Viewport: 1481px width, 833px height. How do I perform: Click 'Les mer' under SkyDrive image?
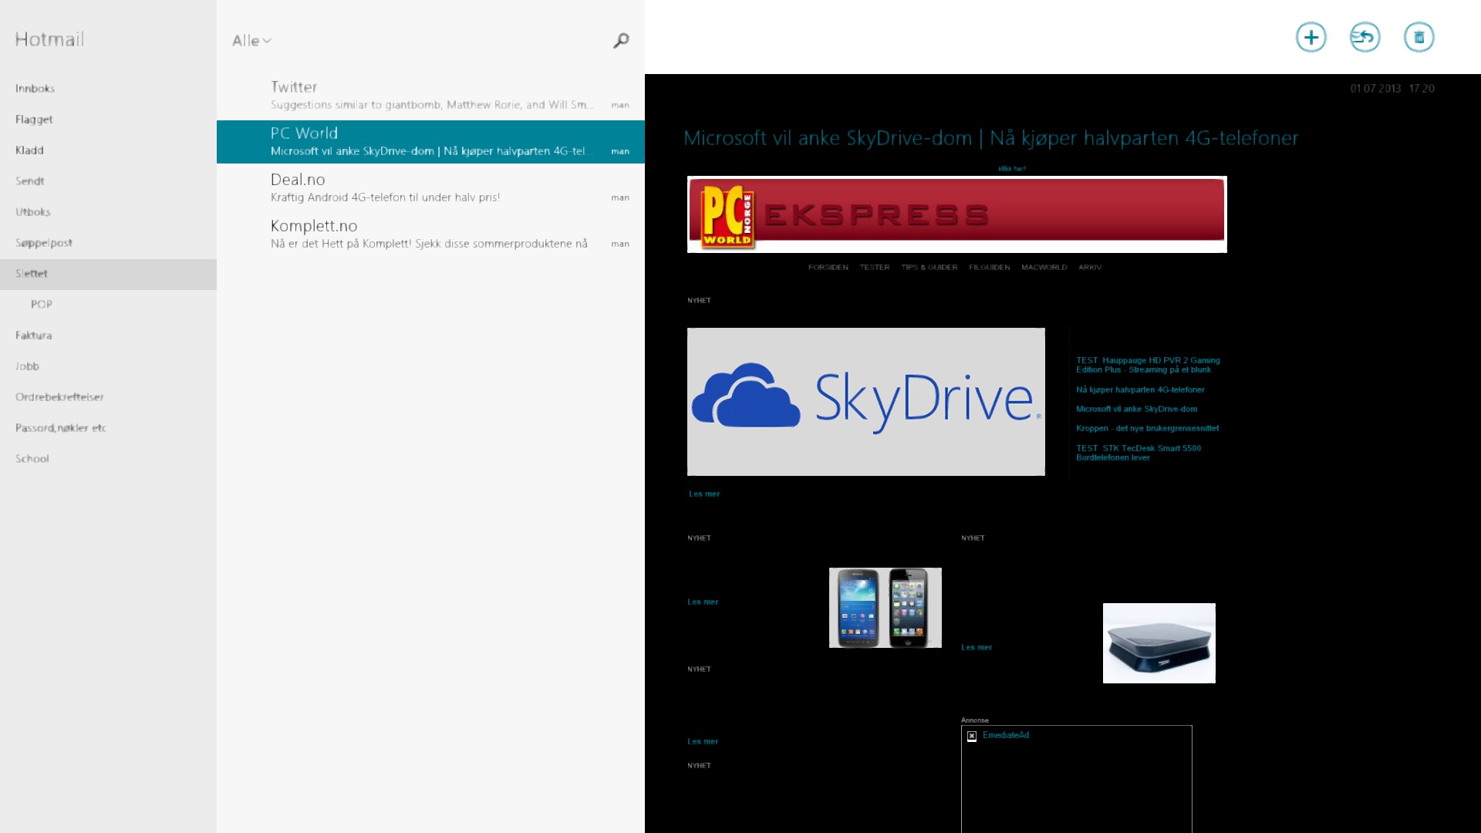(x=703, y=494)
